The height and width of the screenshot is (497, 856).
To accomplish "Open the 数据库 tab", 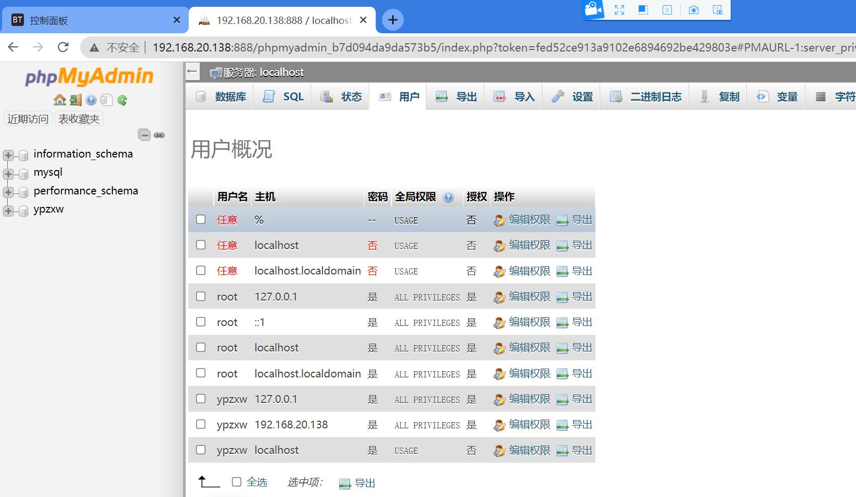I will coord(220,97).
